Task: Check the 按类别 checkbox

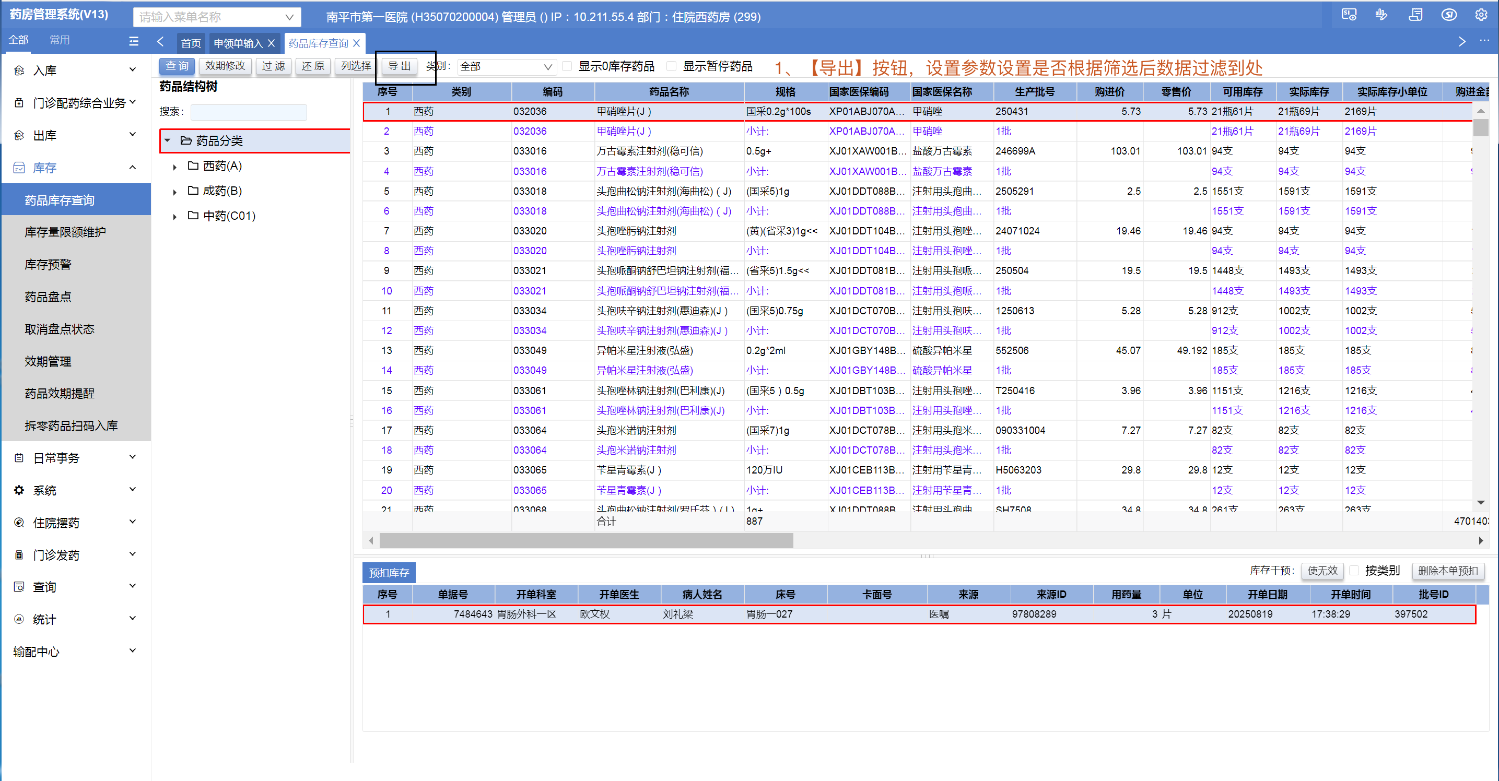Action: point(1353,570)
